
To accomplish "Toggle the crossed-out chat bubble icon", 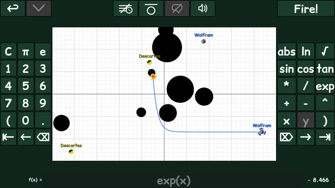I will tap(177, 8).
